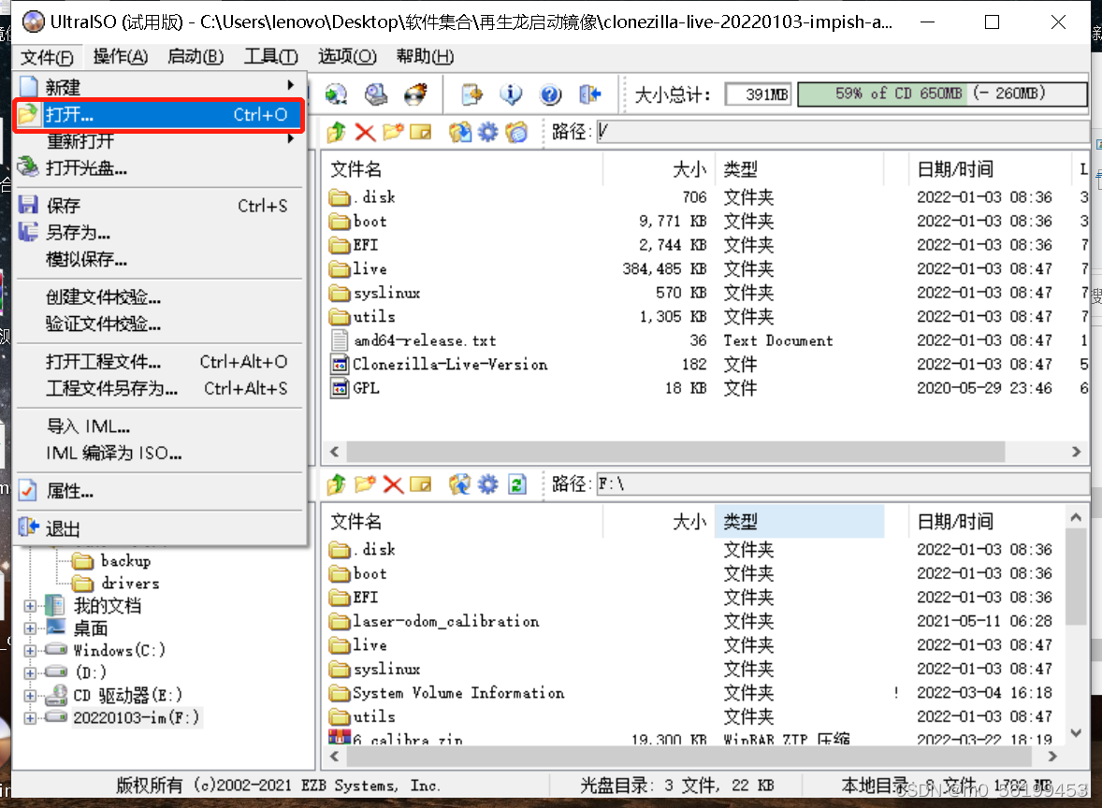Click the local list vertical scrollbar down arrow
1102x808 pixels.
(x=1076, y=733)
